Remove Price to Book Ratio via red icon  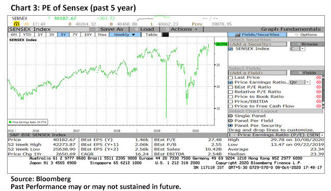coord(319,97)
